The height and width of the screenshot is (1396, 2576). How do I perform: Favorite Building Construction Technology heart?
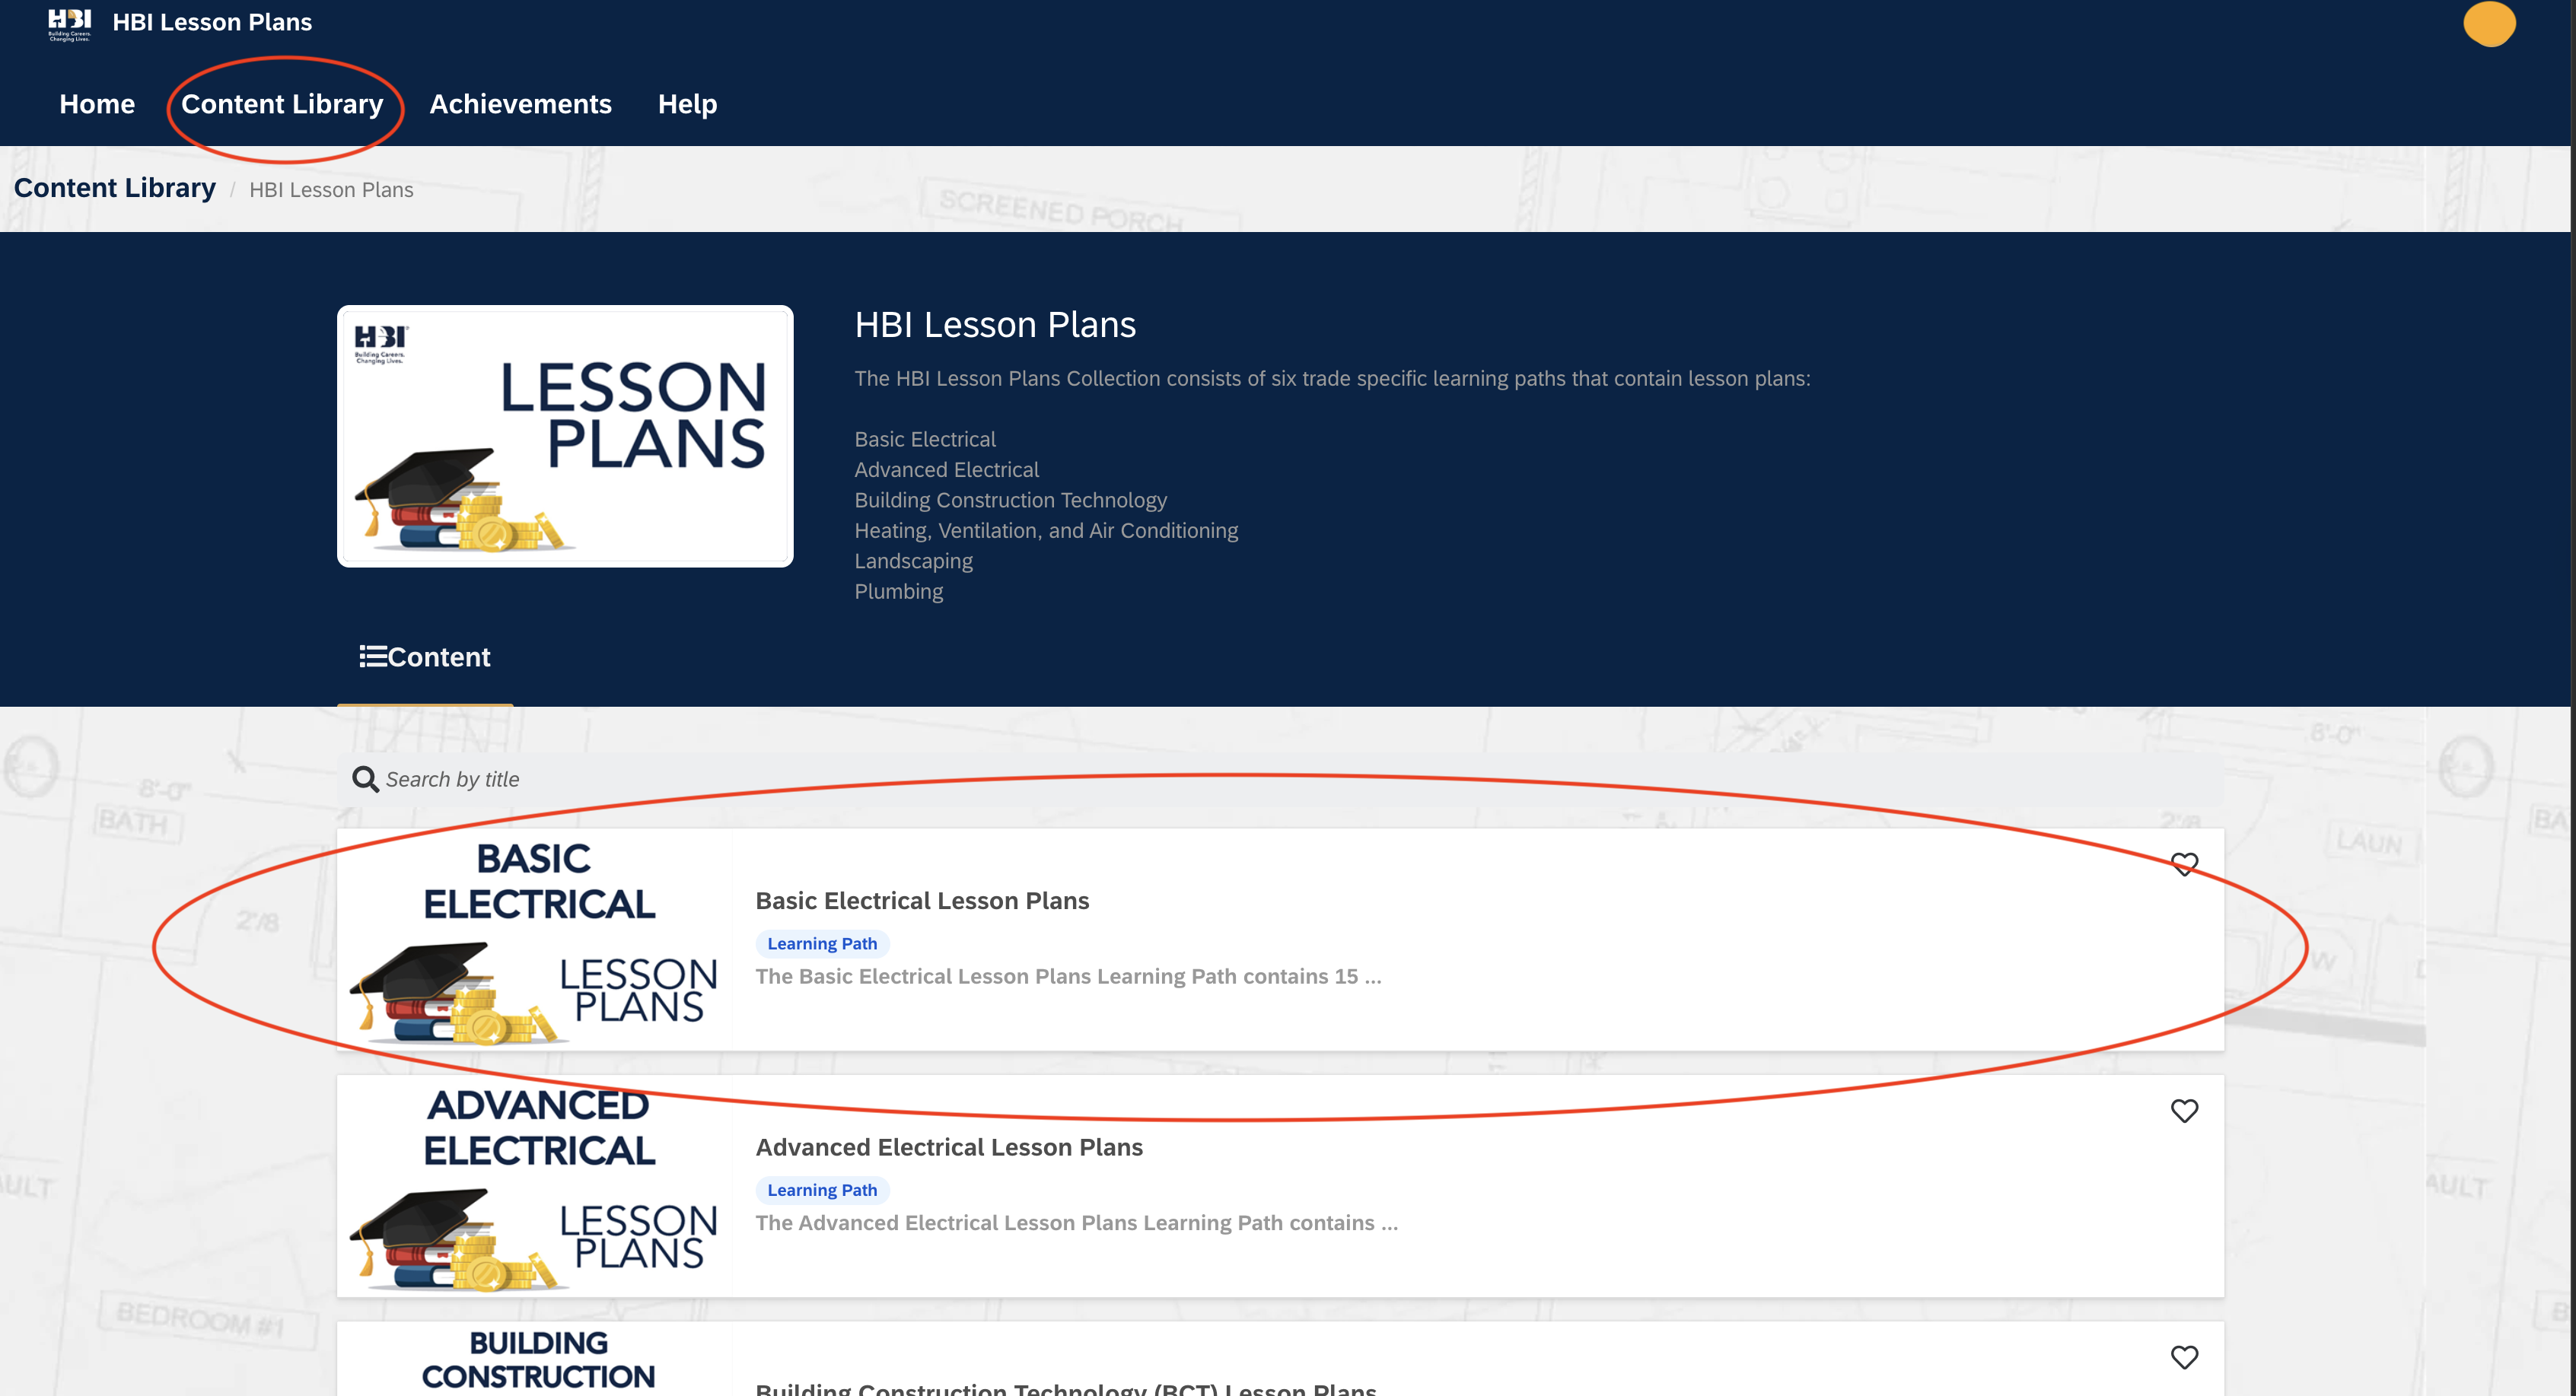point(2184,1357)
